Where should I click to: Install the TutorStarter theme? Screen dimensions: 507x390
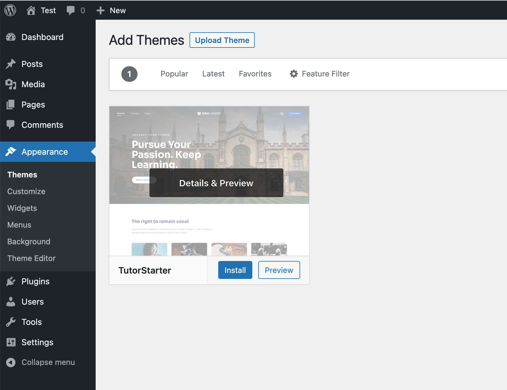[x=235, y=270]
